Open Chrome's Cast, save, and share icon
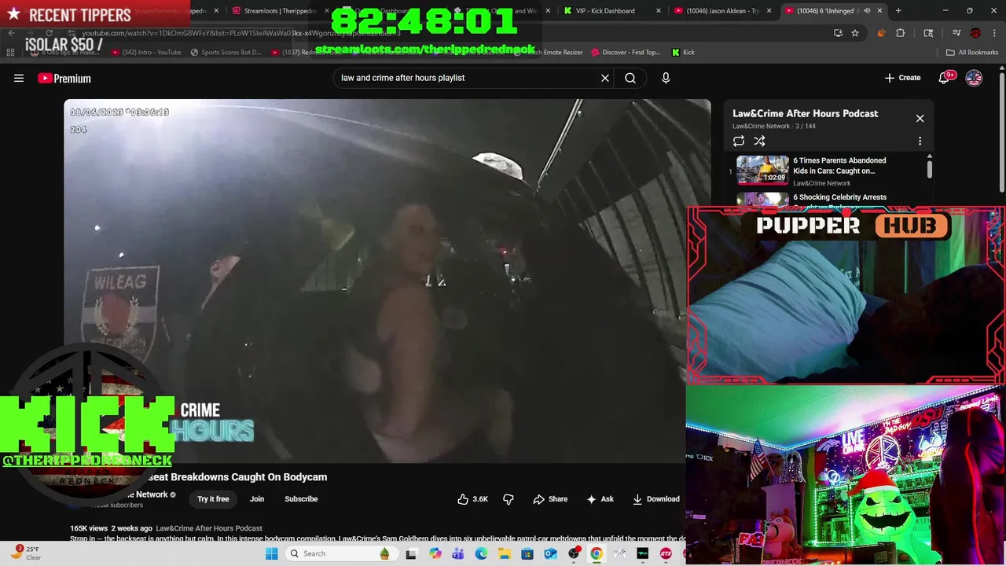Viewport: 1006px width, 566px height. click(838, 33)
